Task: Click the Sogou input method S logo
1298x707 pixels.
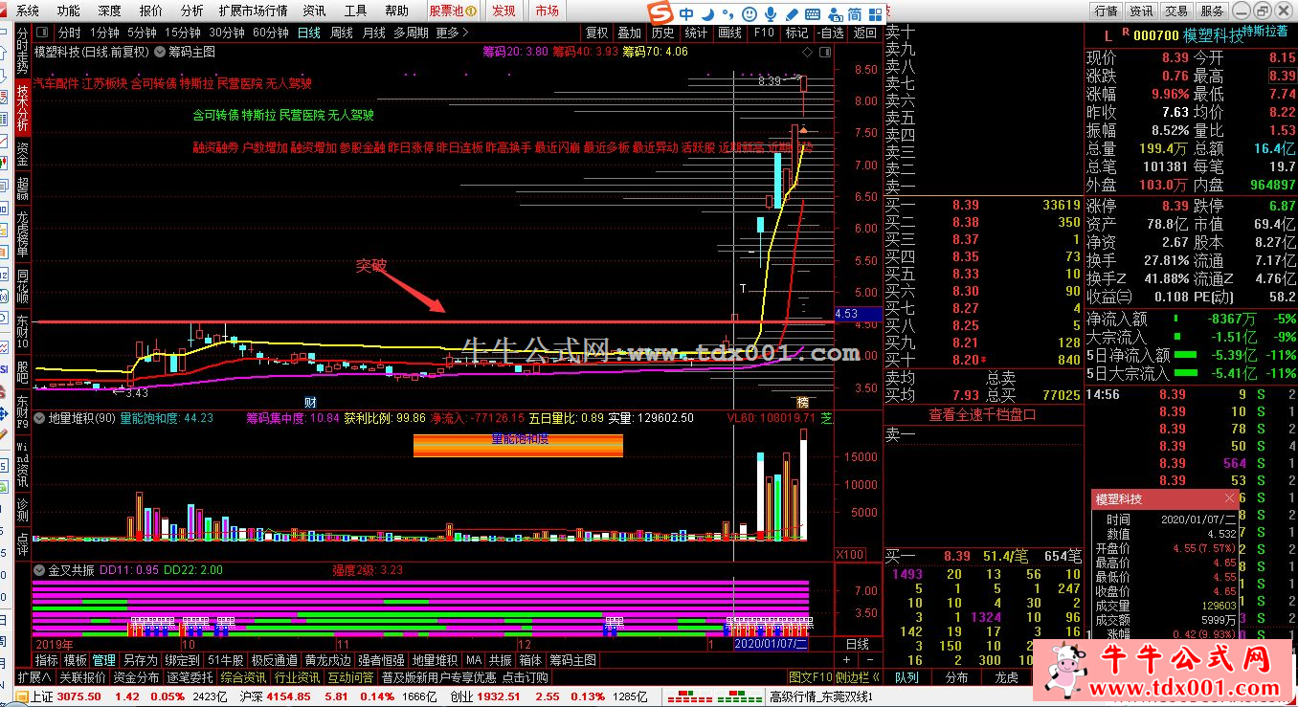Action: coord(659,13)
